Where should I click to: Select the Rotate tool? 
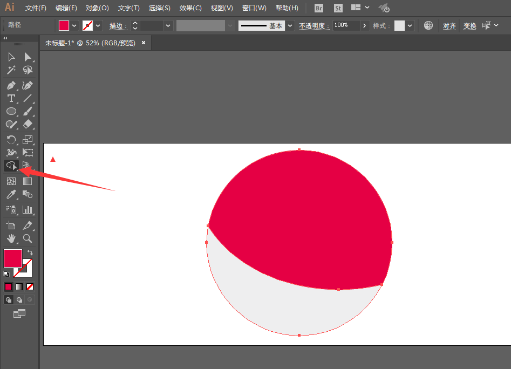[11, 140]
